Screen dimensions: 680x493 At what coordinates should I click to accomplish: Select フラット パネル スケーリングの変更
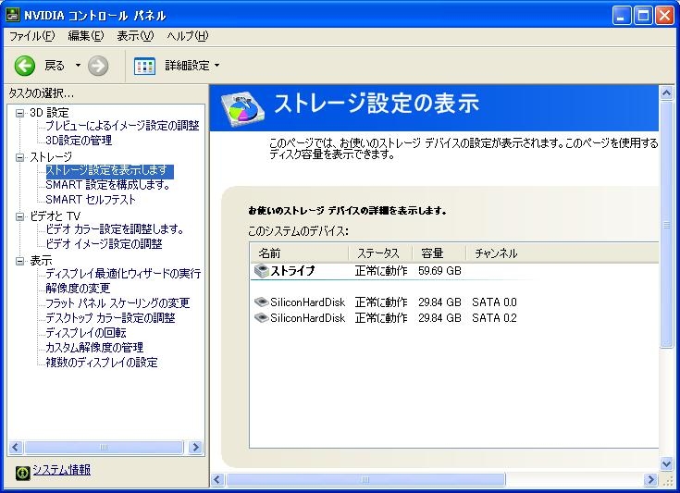[x=117, y=303]
